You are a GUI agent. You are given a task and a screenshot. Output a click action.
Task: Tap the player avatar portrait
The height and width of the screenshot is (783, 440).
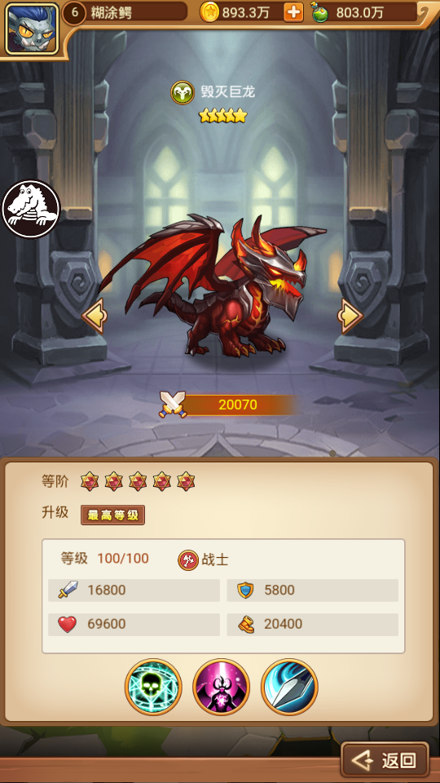[32, 29]
